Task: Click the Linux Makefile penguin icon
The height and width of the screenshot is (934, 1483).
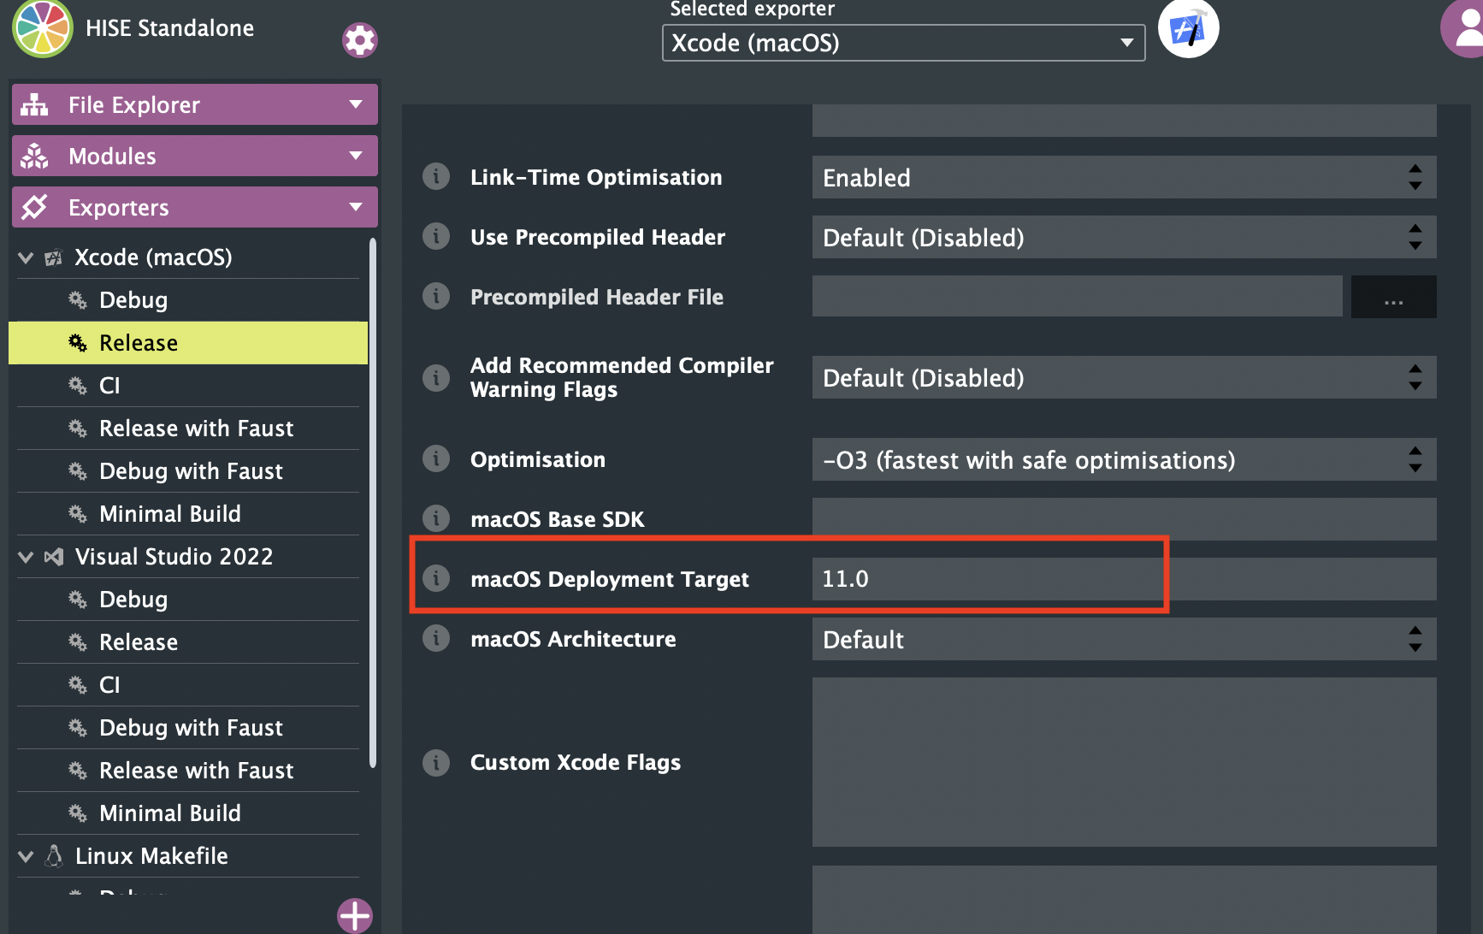Action: [54, 855]
